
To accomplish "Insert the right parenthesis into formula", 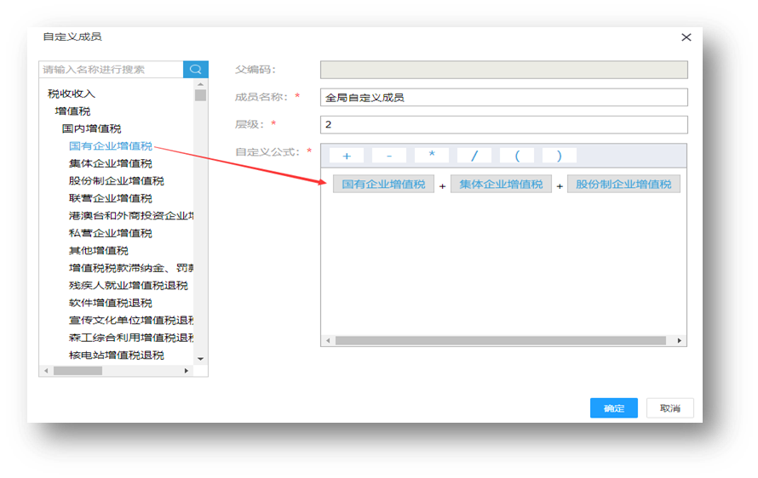I will 559,156.
